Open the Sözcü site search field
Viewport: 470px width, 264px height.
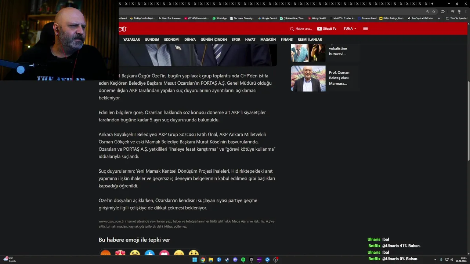tap(303, 29)
